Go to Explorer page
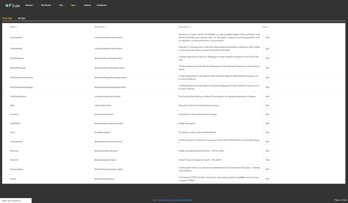This screenshot has height=203, width=348. pyautogui.click(x=88, y=5)
